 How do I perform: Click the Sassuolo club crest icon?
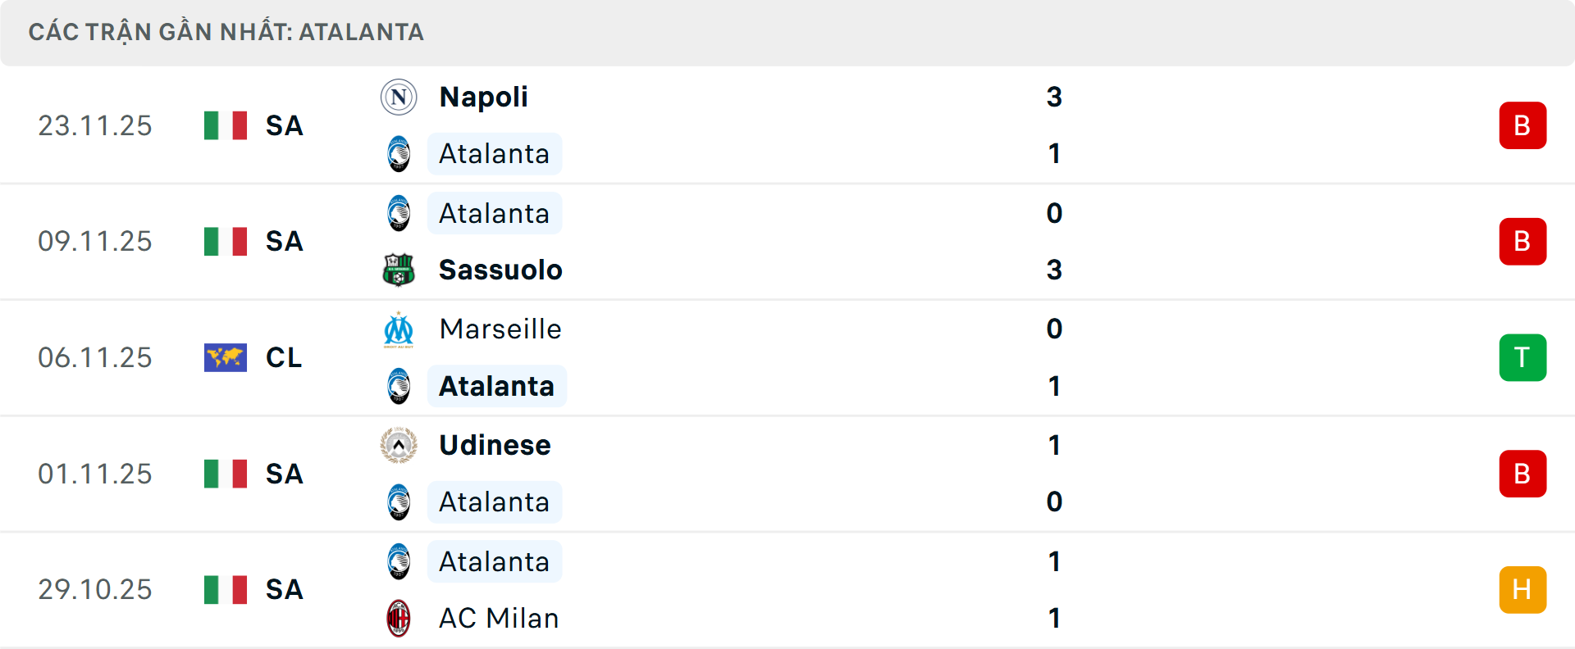pyautogui.click(x=399, y=270)
